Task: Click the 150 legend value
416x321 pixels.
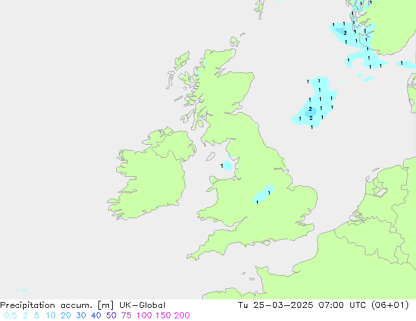Action: (x=163, y=316)
